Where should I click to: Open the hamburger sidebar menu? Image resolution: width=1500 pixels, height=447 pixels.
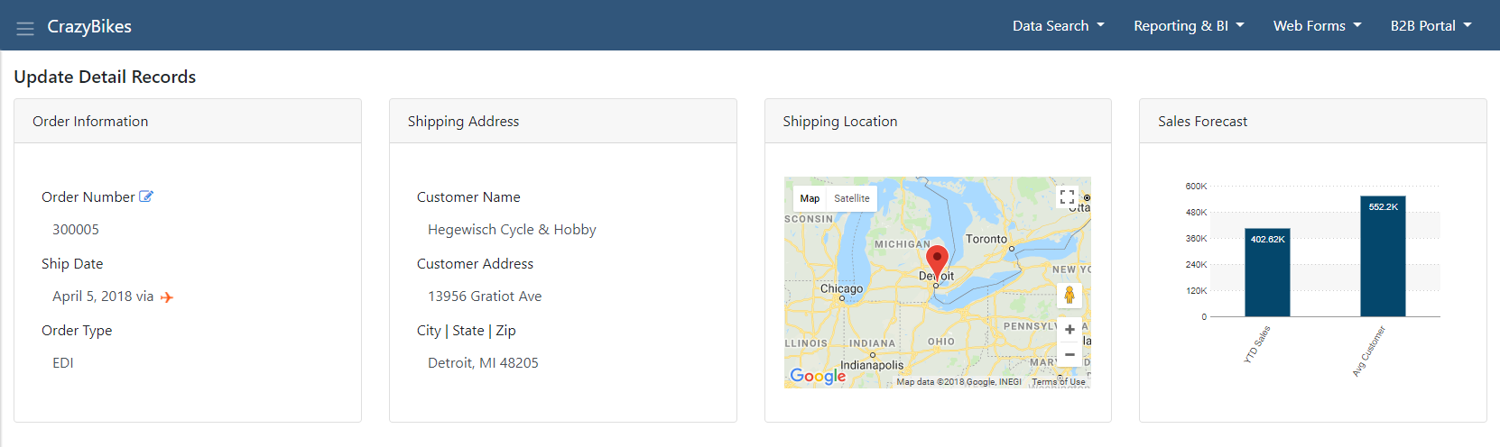pyautogui.click(x=25, y=28)
